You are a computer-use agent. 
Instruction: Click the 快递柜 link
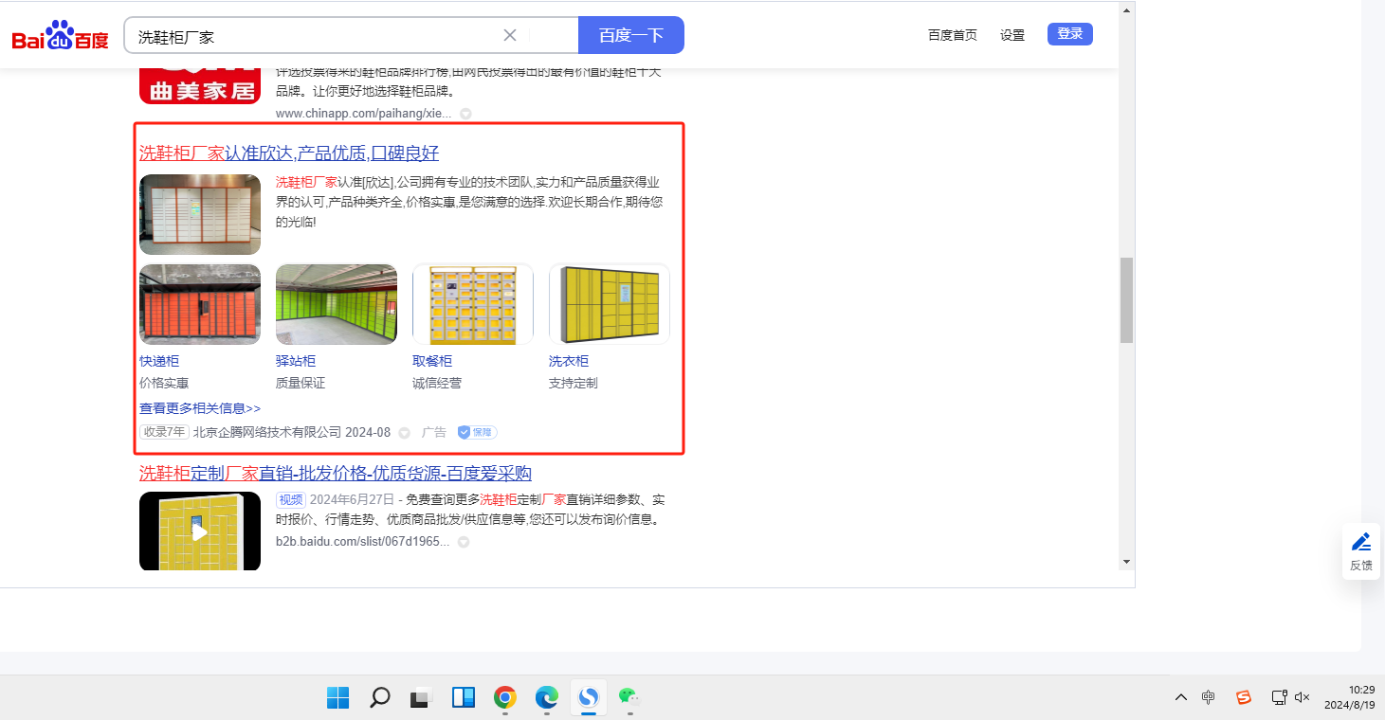tap(159, 361)
